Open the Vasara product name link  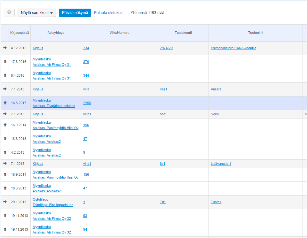click(216, 89)
